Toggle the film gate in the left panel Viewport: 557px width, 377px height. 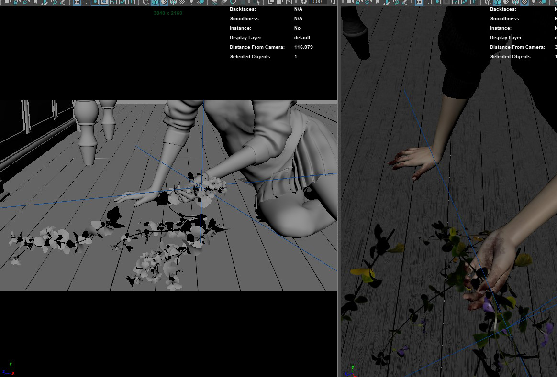pos(86,2)
